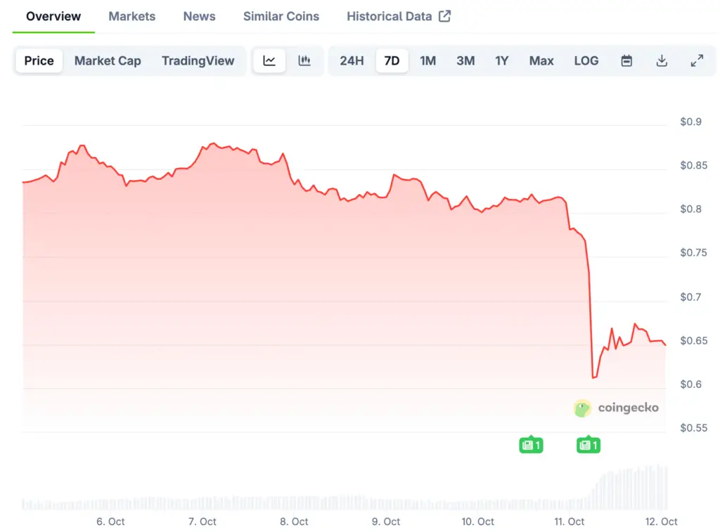Go to the Similar Coins tab
Image resolution: width=720 pixels, height=532 pixels.
coord(281,16)
